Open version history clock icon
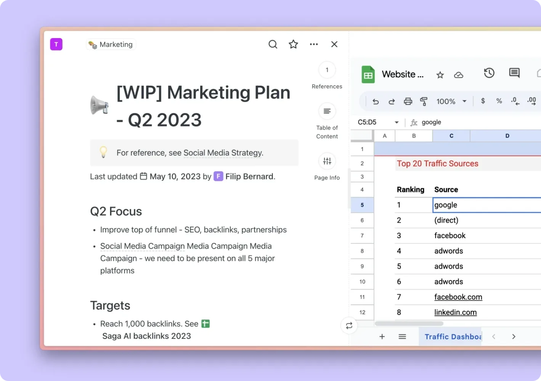Viewport: 541px width, 381px height. (x=489, y=73)
